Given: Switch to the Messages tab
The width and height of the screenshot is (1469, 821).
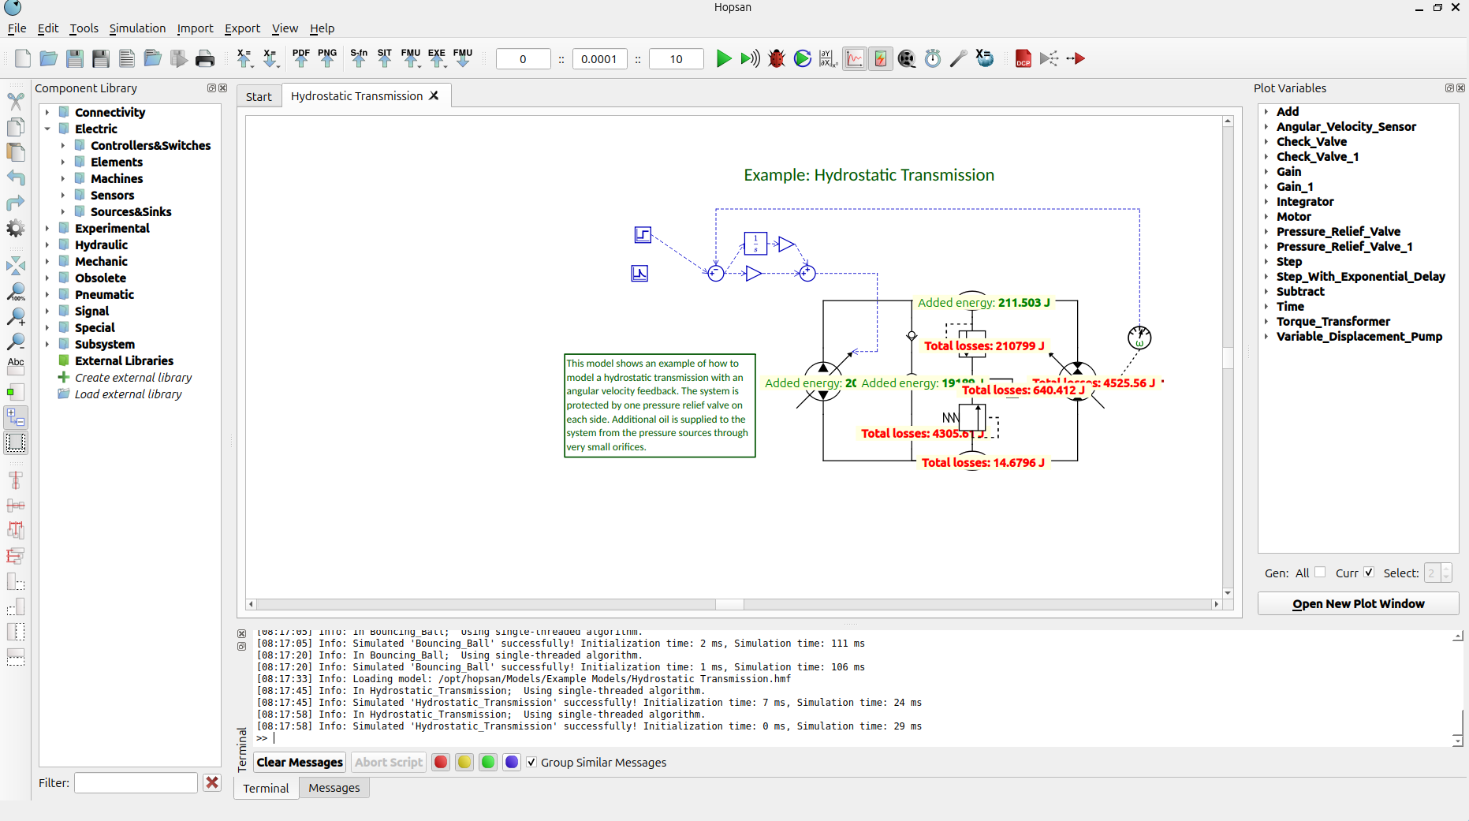Looking at the screenshot, I should point(334,788).
